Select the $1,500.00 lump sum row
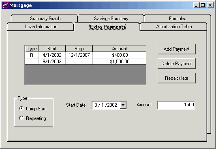The height and width of the screenshot is (149, 216). [x=86, y=62]
